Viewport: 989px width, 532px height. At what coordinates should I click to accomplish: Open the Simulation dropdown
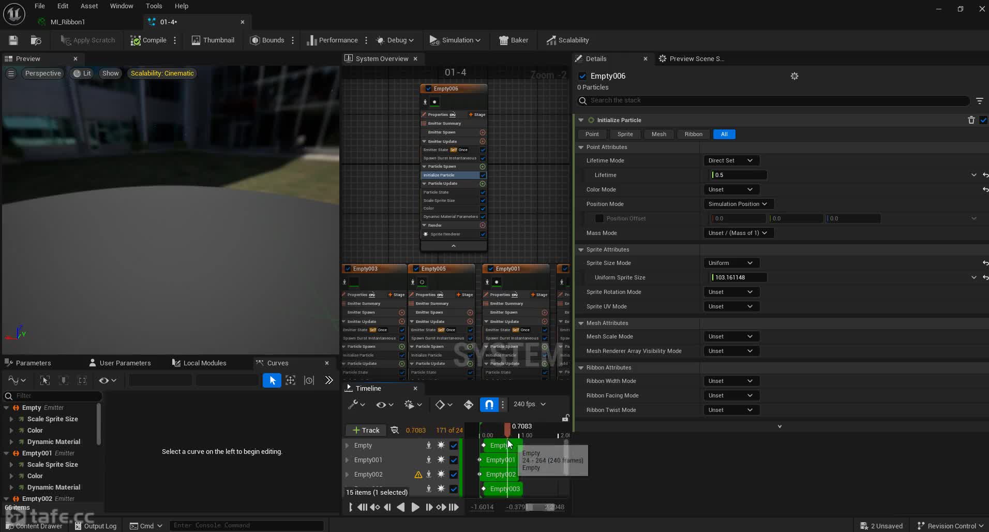coord(455,40)
